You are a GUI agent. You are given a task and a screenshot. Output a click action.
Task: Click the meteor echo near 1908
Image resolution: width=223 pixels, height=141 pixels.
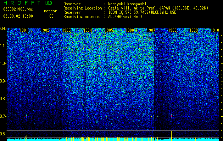(171, 116)
